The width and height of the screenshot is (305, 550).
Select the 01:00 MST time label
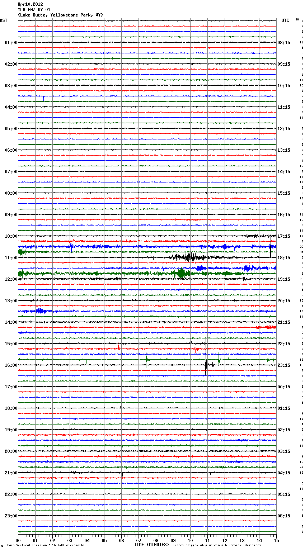click(11, 43)
